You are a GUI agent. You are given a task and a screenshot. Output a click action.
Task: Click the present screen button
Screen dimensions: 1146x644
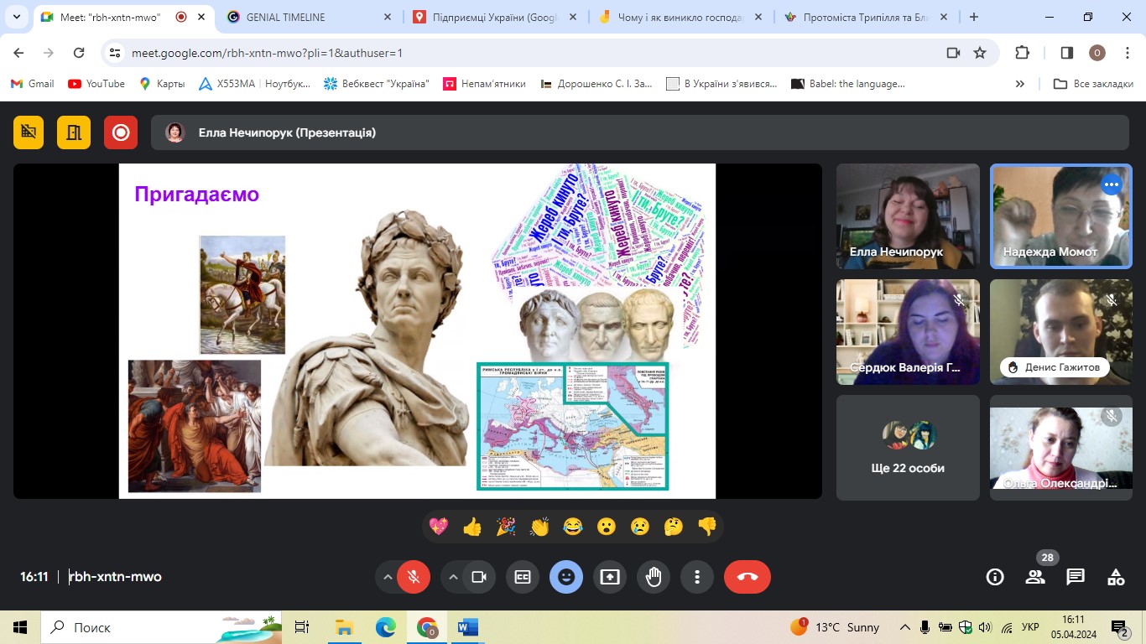tap(610, 577)
